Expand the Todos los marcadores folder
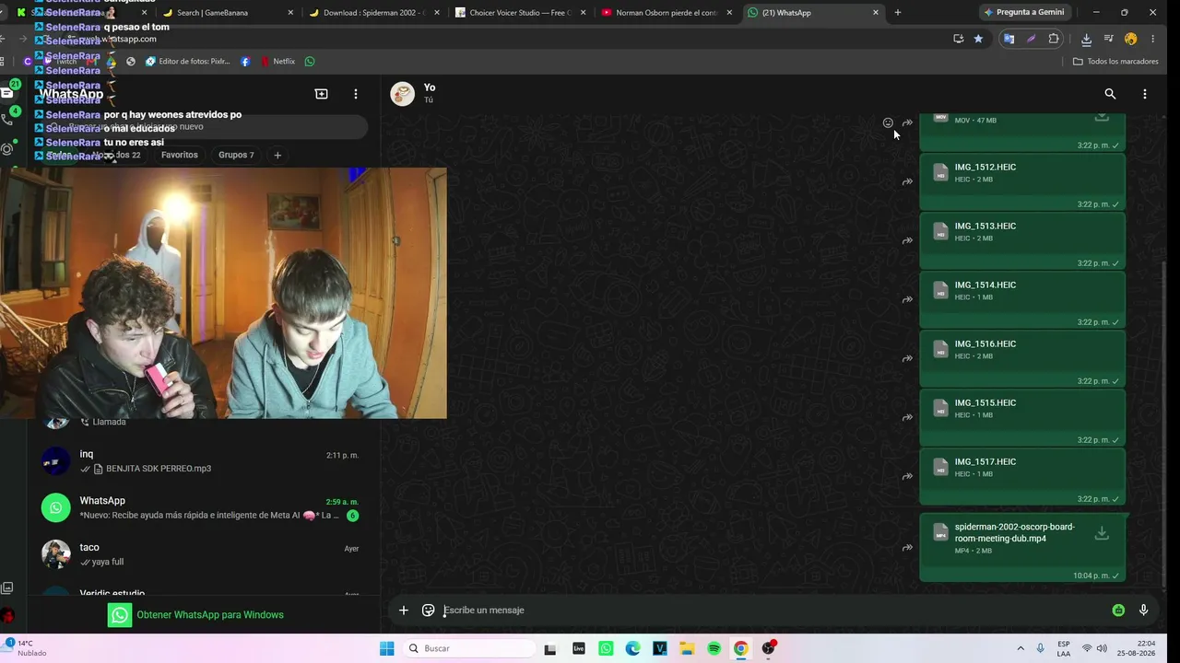Image resolution: width=1180 pixels, height=663 pixels. pos(1115,62)
